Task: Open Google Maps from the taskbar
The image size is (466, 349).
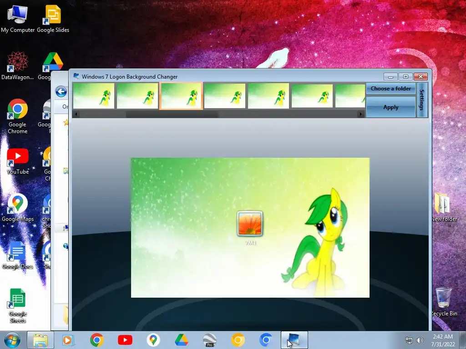Action: pyautogui.click(x=153, y=340)
